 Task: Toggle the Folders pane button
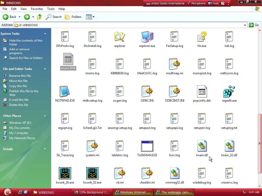click(x=73, y=17)
